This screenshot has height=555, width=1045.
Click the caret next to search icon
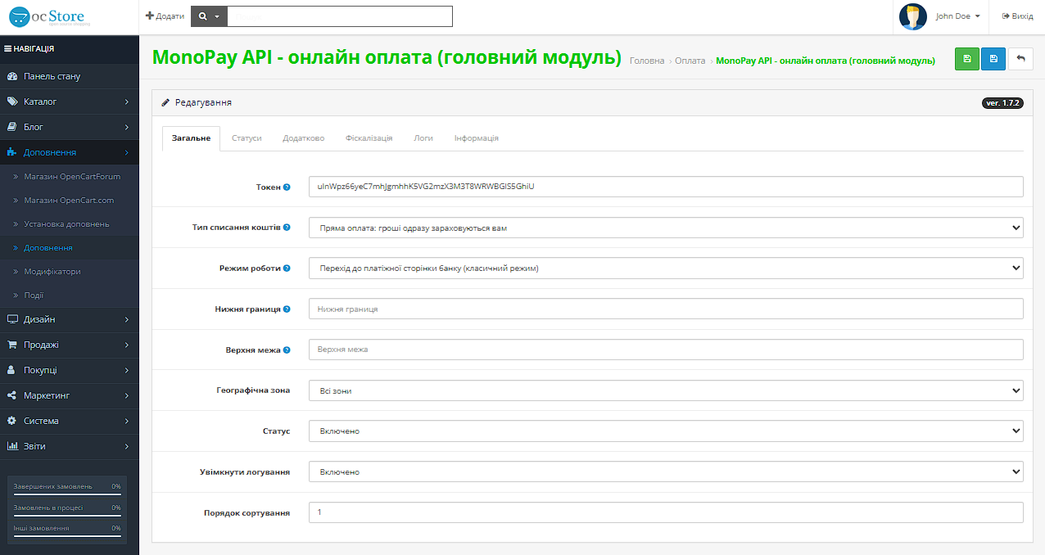pos(217,16)
